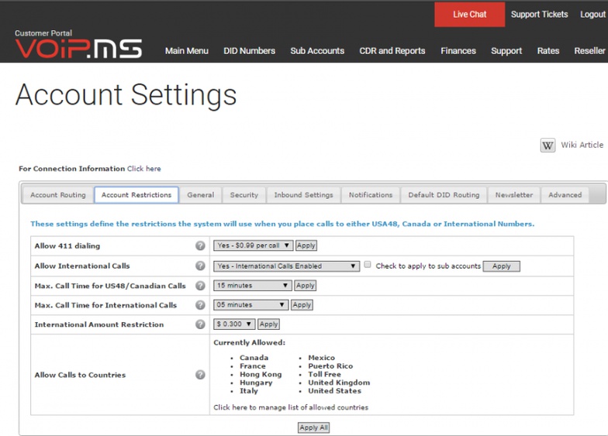608x436 pixels.
Task: Switch to the Notifications tab
Action: pyautogui.click(x=371, y=195)
